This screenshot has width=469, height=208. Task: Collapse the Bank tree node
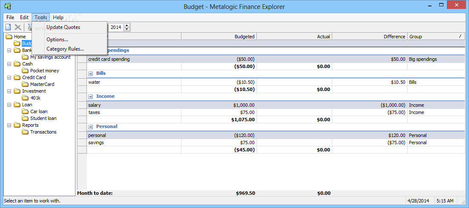(9, 50)
